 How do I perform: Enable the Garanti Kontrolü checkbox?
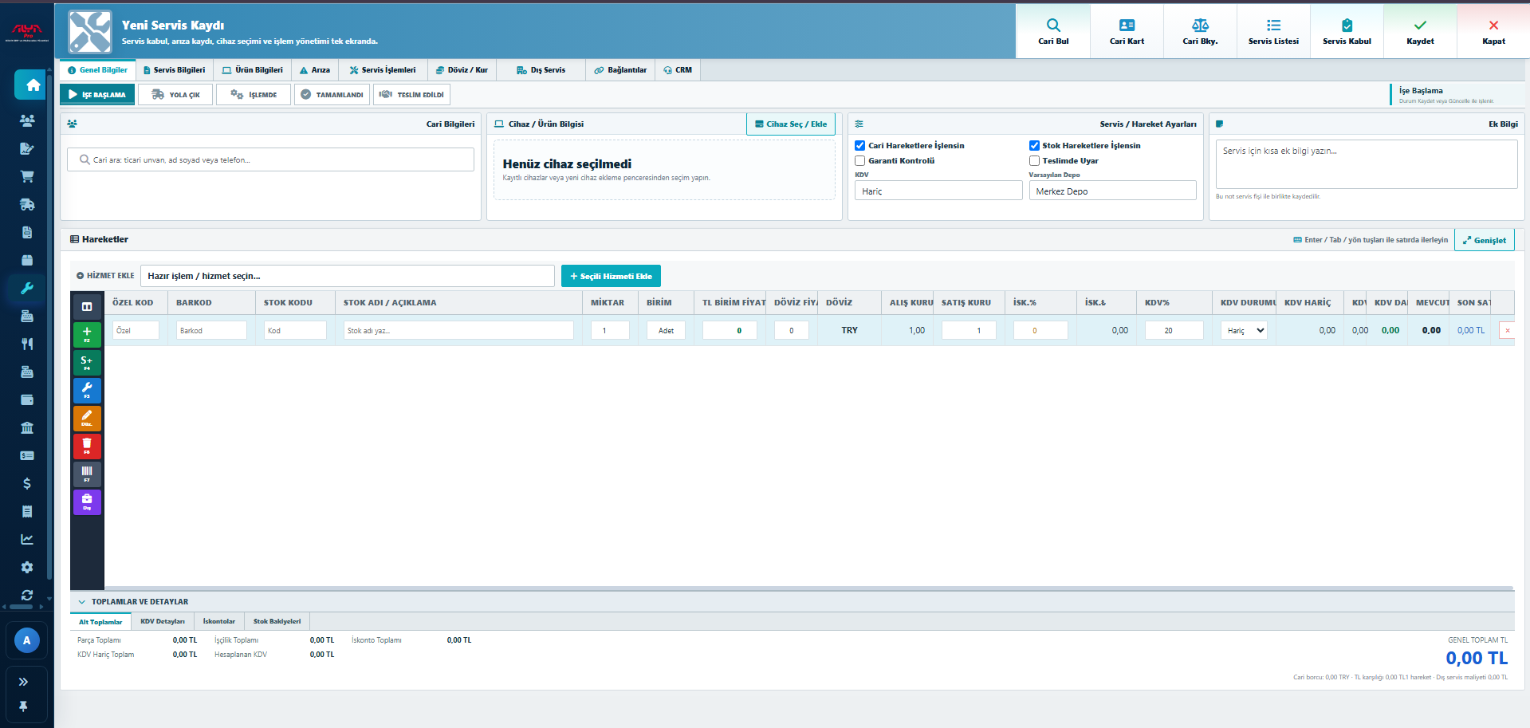(859, 160)
